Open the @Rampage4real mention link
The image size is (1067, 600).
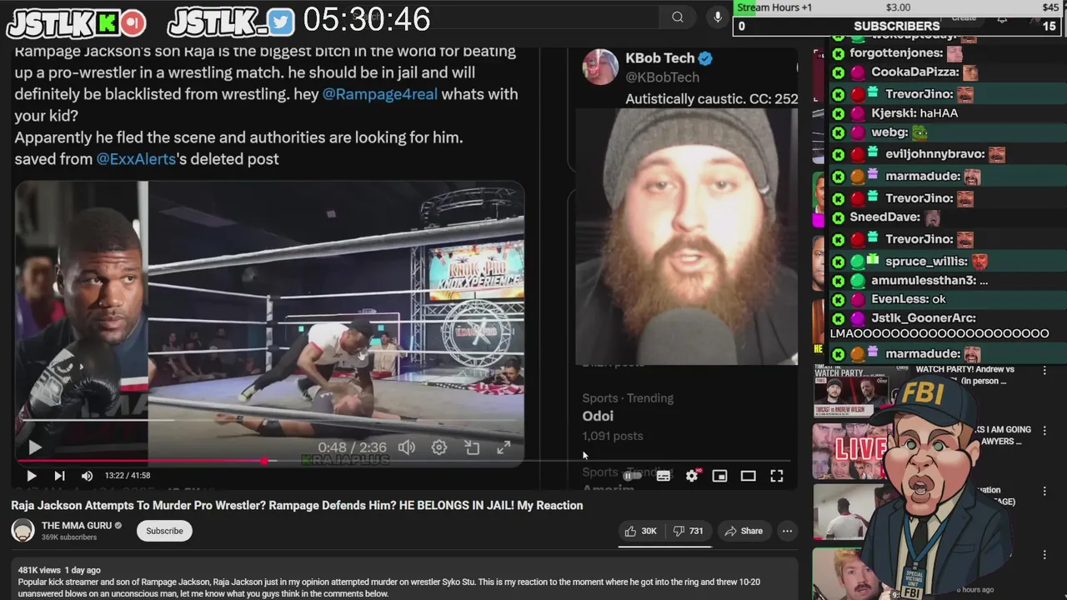[379, 94]
